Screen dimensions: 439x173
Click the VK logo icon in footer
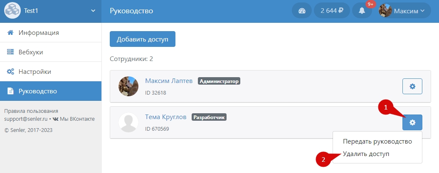click(x=56, y=119)
